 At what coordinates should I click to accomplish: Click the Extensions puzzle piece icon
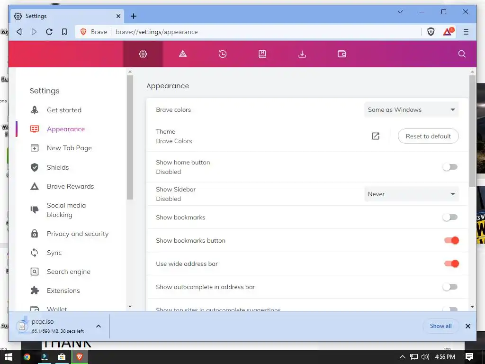click(x=34, y=291)
